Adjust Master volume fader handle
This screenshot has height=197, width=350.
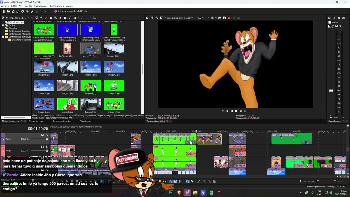pos(331,91)
